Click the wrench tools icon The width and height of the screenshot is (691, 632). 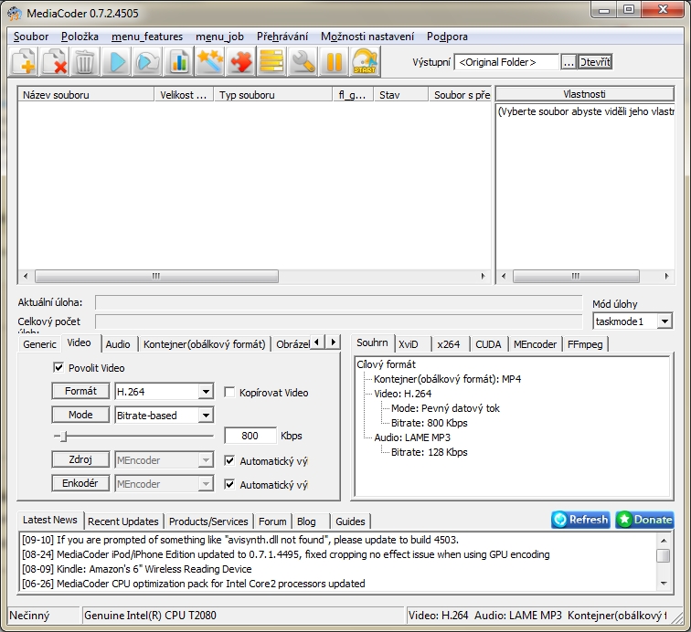tap(303, 62)
